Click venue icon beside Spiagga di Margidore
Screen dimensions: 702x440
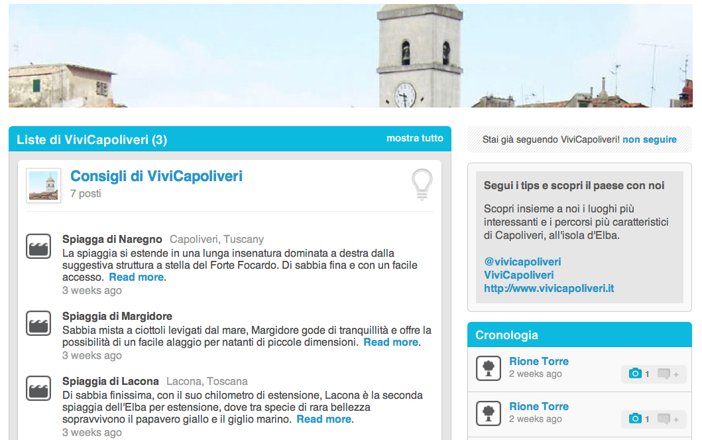click(38, 323)
